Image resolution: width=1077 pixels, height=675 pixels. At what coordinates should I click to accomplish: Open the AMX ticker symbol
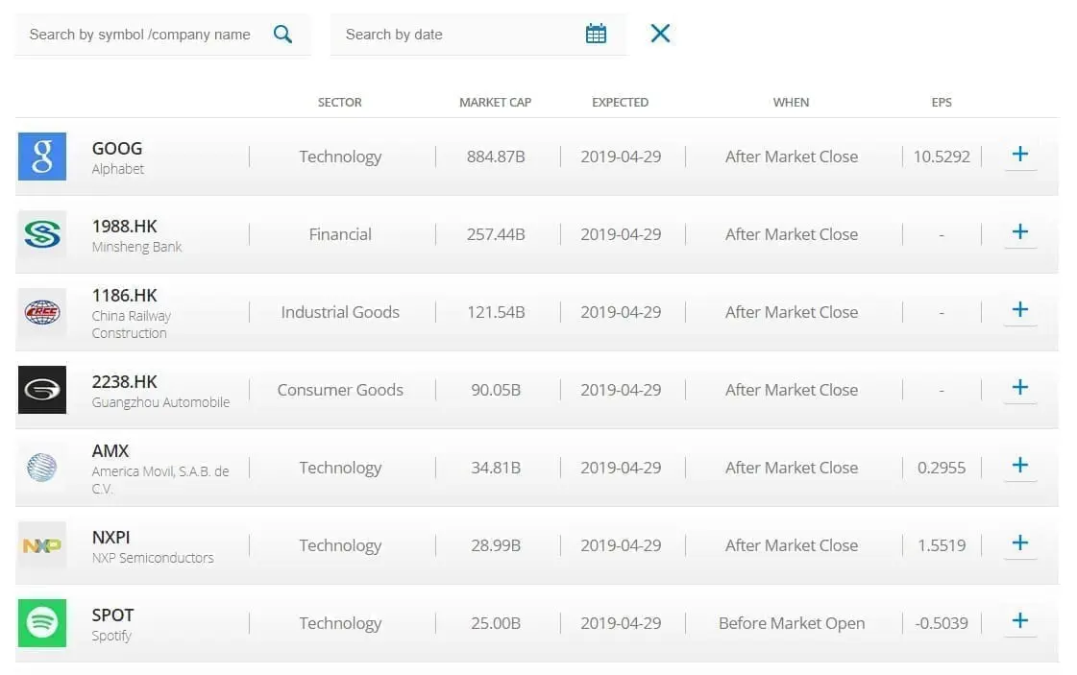(x=110, y=451)
